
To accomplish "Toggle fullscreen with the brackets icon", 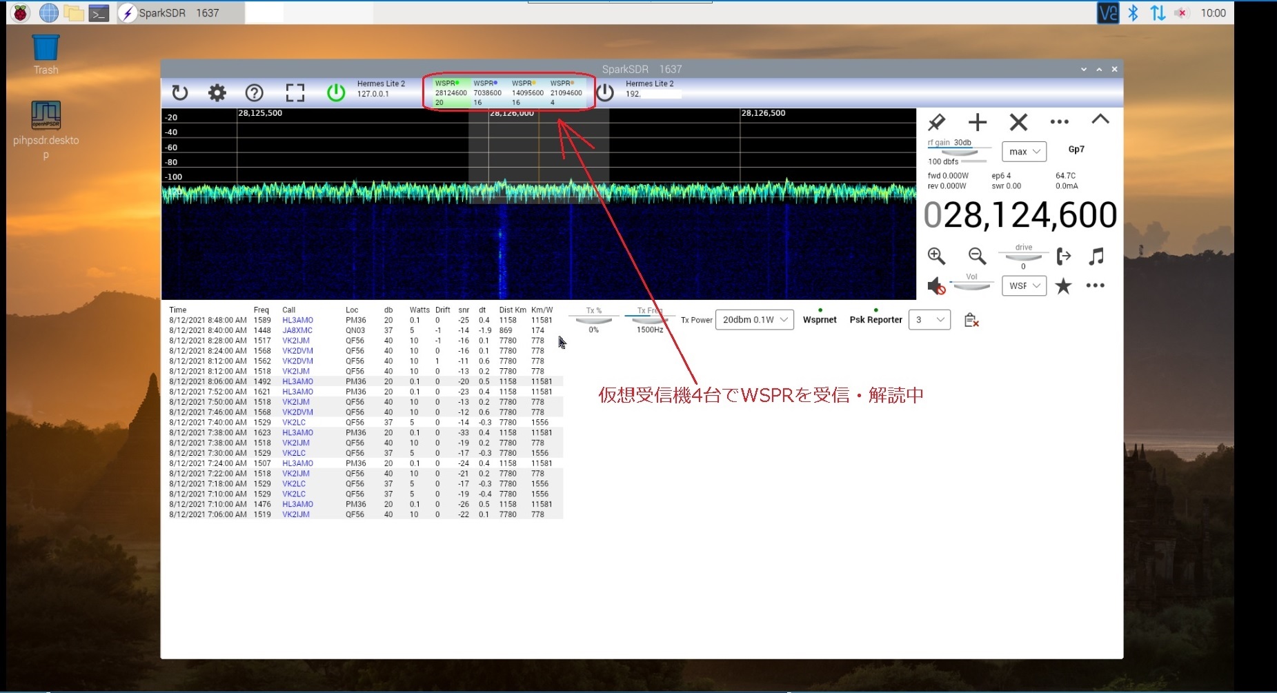I will 295,93.
